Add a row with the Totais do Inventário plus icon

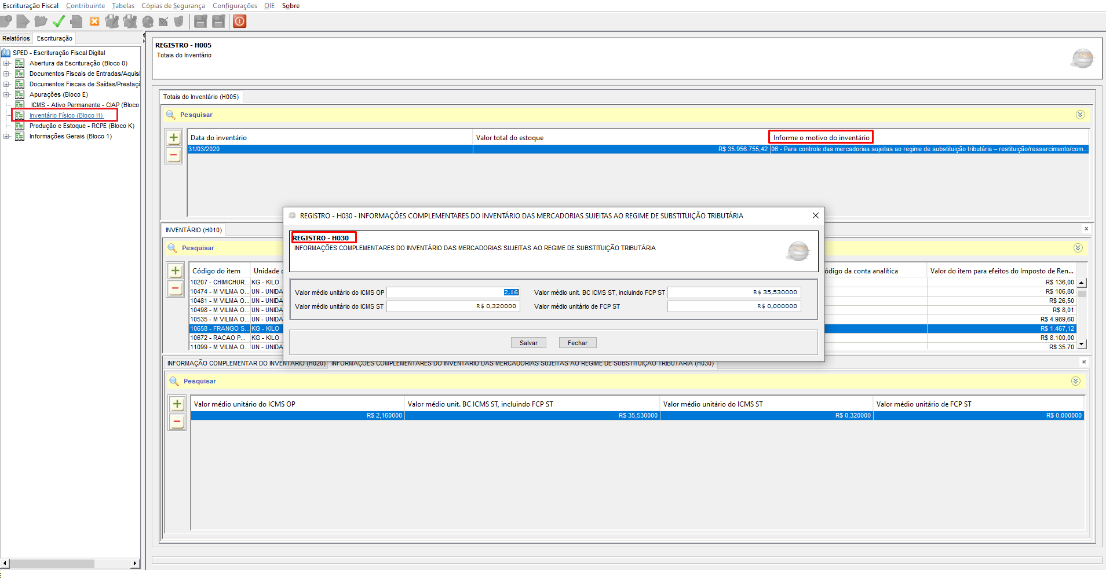point(174,138)
